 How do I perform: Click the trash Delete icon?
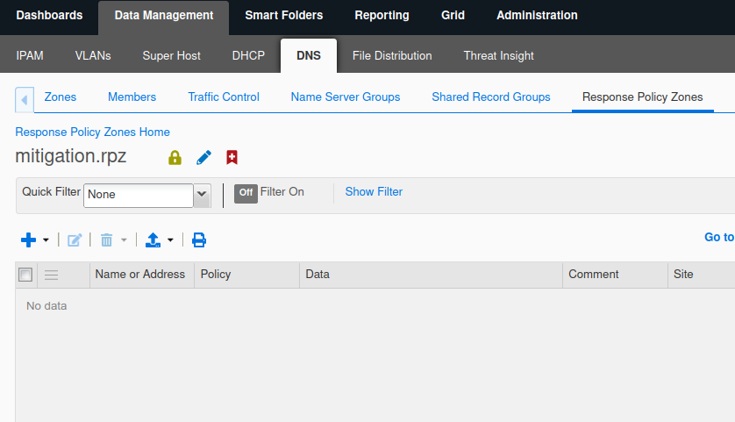tap(107, 240)
